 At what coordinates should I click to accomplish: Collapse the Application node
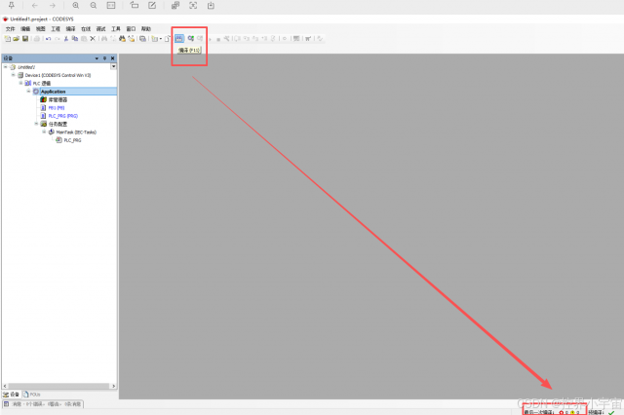click(x=28, y=91)
